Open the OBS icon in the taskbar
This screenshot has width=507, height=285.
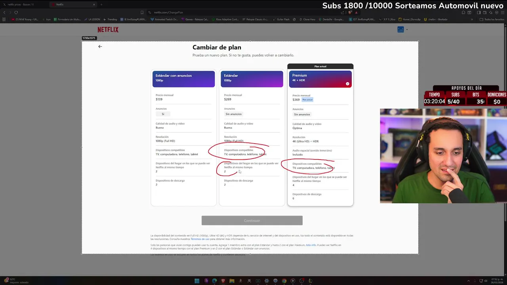pyautogui.click(x=301, y=281)
